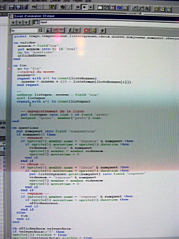Comment selected lines using comment icon

click(x=55, y=30)
